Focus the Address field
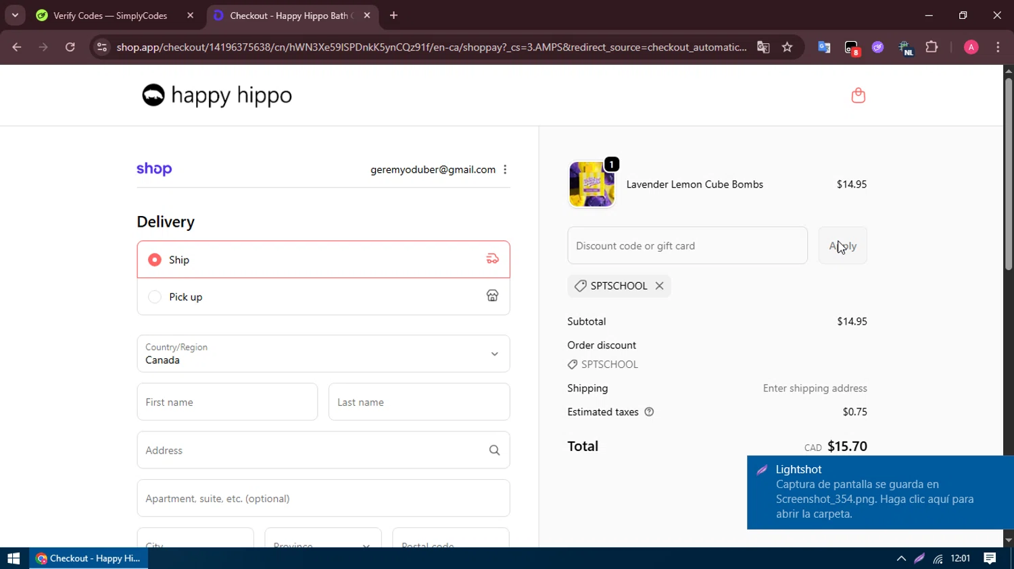 click(x=323, y=450)
